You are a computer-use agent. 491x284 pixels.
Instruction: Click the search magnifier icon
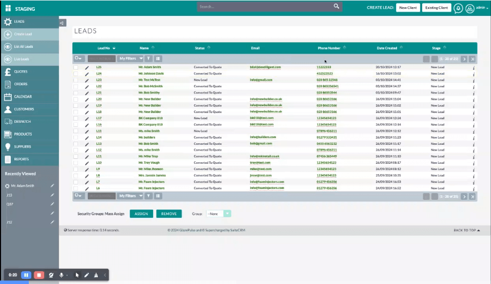click(336, 7)
